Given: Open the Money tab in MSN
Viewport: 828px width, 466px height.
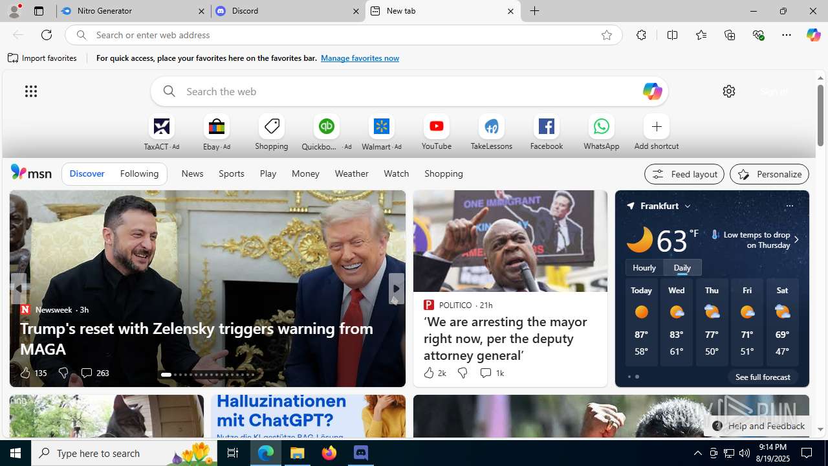Looking at the screenshot, I should pyautogui.click(x=305, y=173).
